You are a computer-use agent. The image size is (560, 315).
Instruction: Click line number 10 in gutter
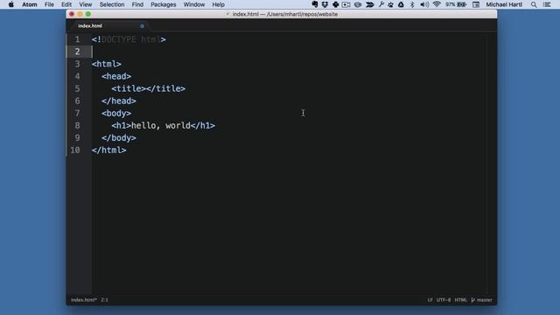(75, 150)
